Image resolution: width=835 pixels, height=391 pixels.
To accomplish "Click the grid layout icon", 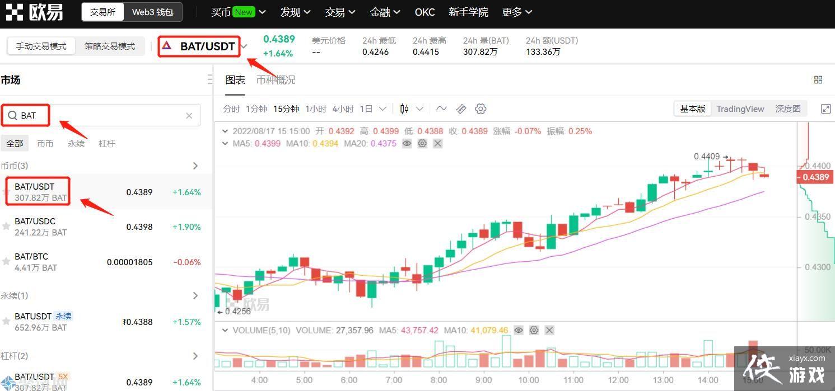I will (818, 80).
